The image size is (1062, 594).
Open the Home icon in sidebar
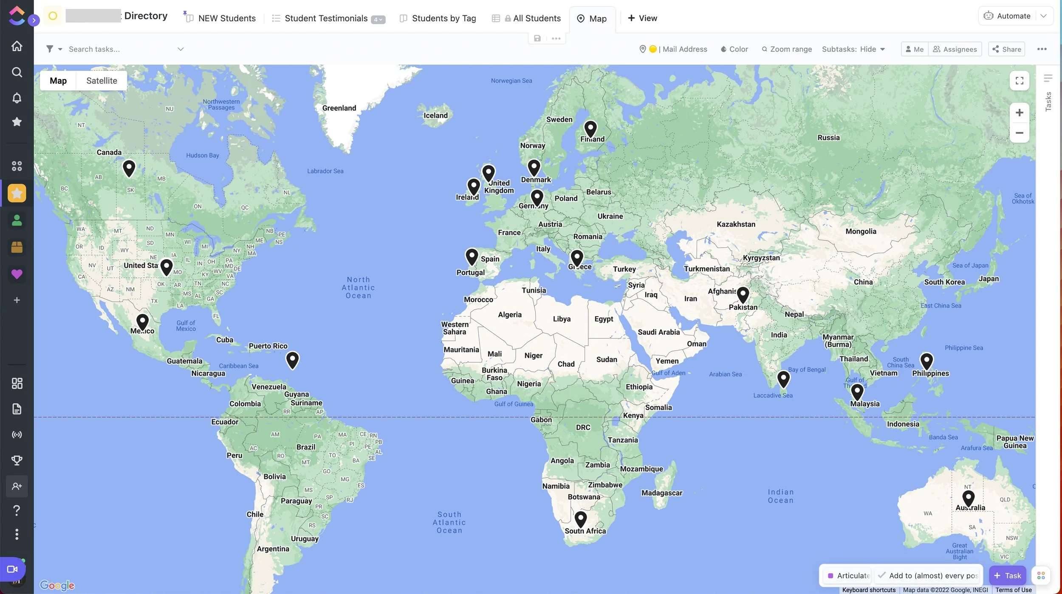(17, 46)
